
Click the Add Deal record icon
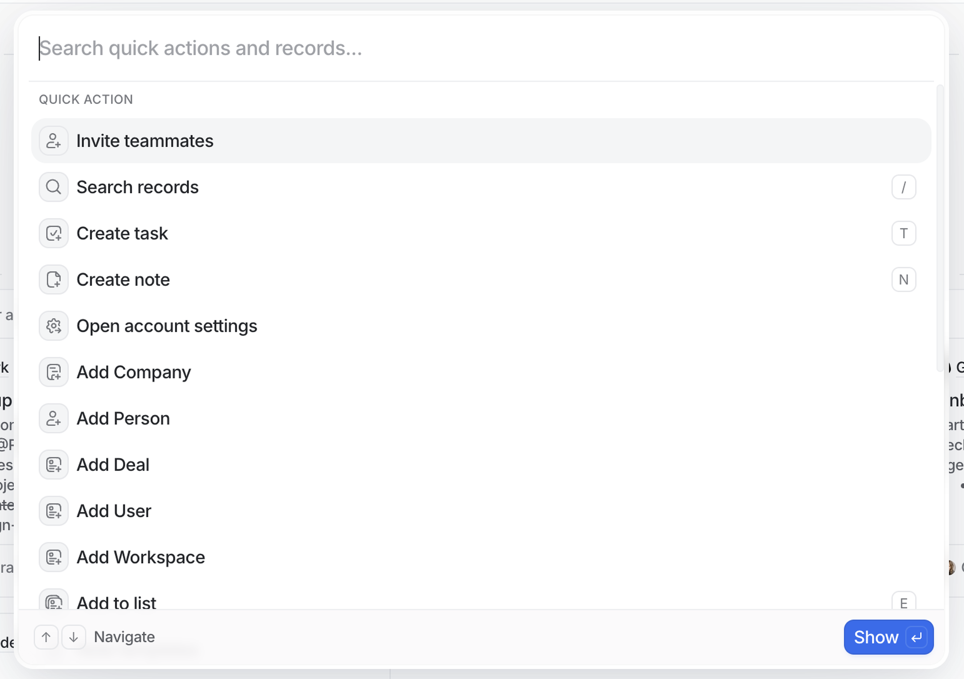[x=53, y=464]
